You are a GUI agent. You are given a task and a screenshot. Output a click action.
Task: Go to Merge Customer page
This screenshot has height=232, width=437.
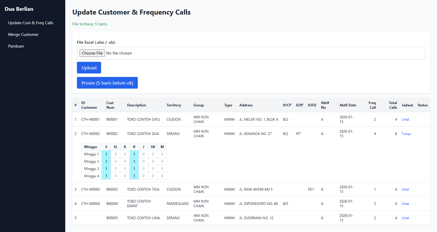pyautogui.click(x=23, y=34)
